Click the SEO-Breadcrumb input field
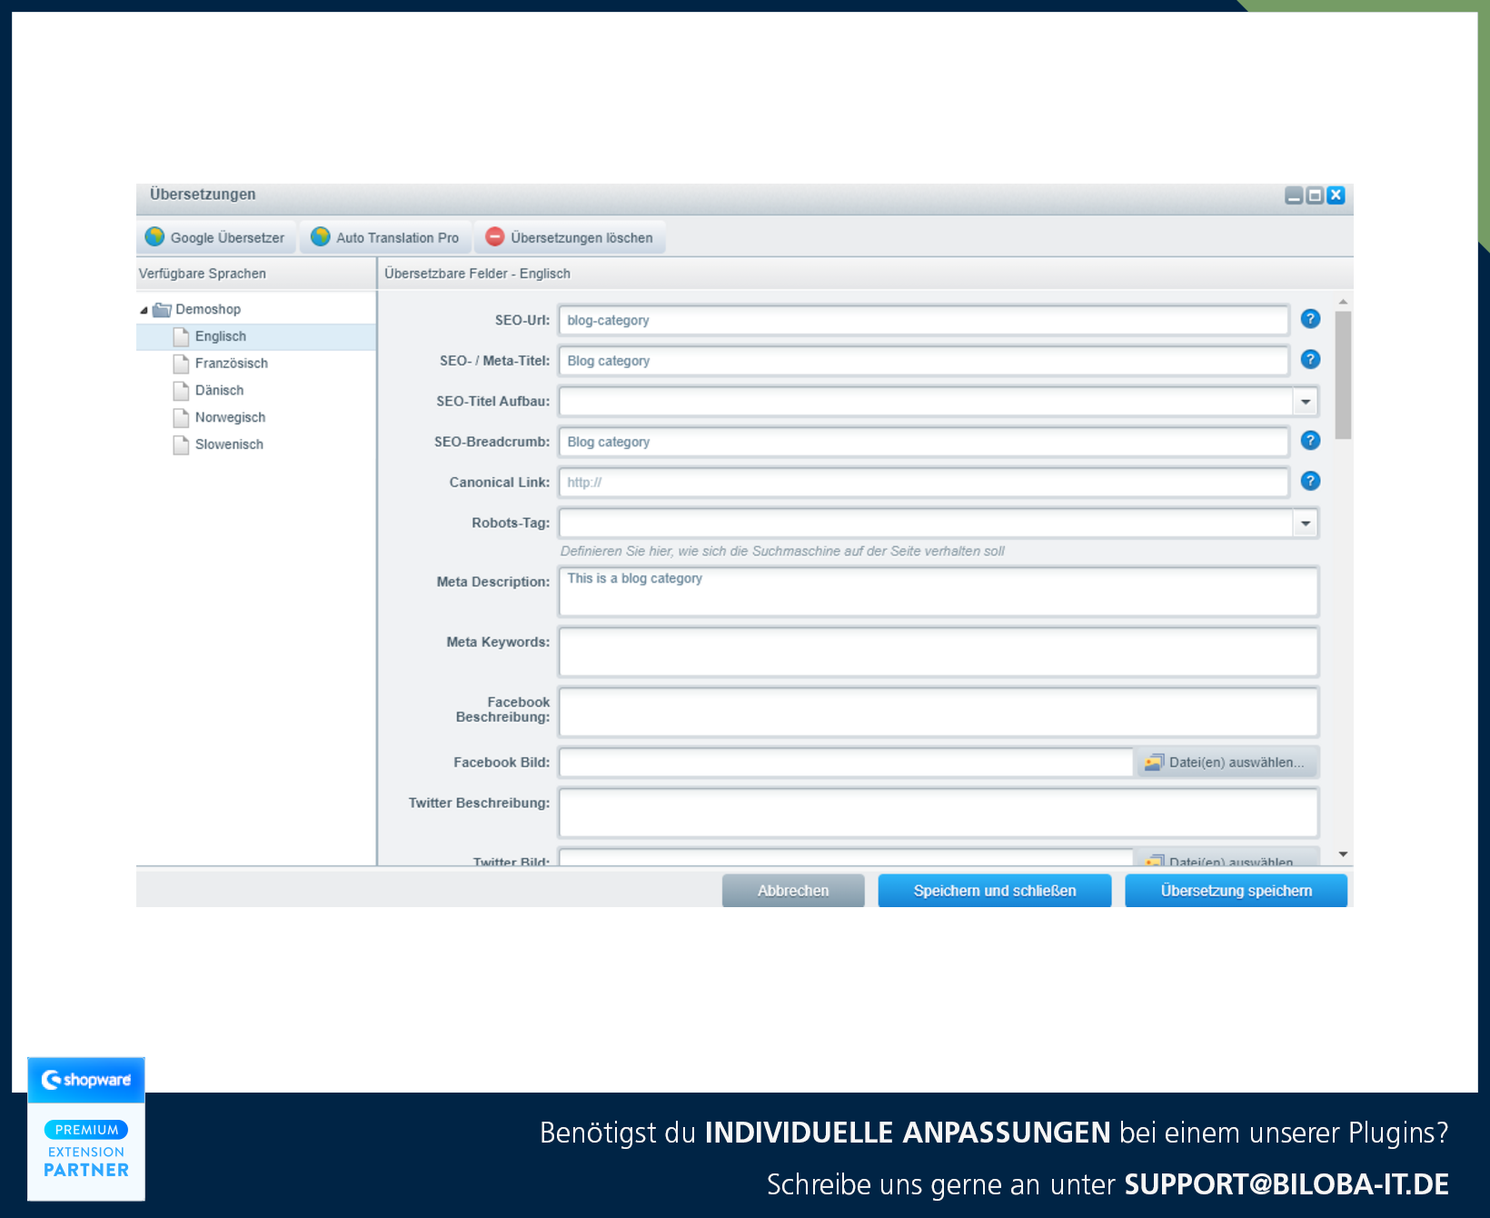Viewport: 1490px width, 1218px height. [924, 442]
